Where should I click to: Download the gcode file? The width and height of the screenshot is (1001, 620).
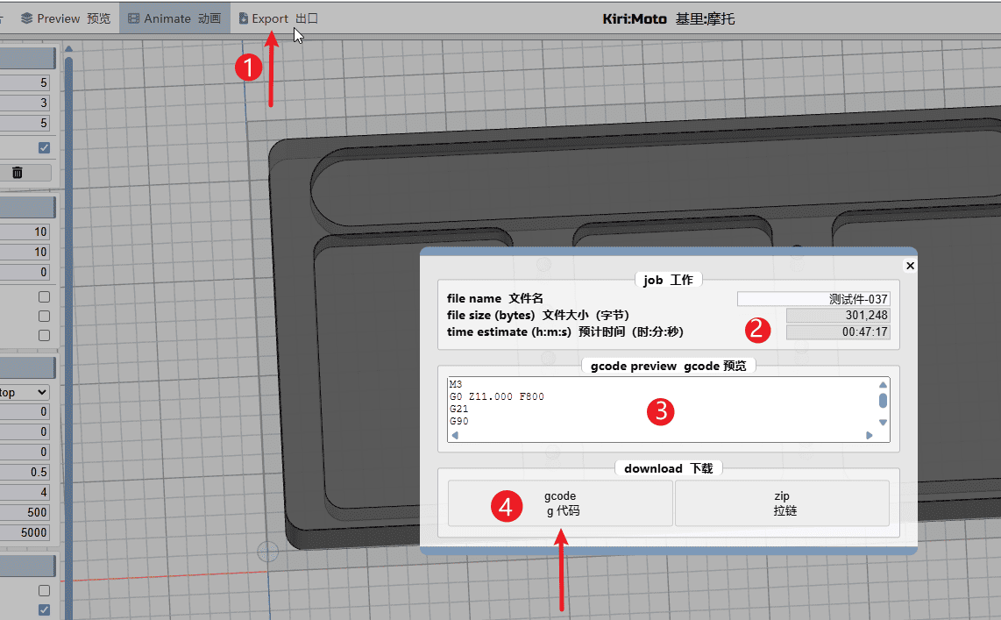click(x=560, y=503)
